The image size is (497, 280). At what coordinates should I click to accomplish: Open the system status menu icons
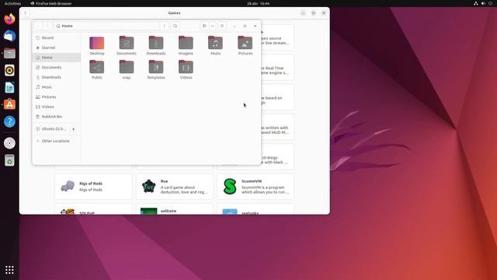point(483,3)
